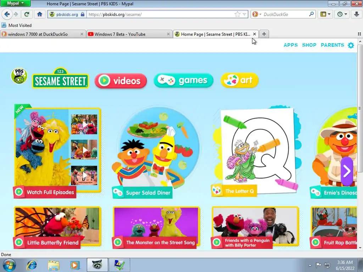The height and width of the screenshot is (272, 363).
Task: Open Windows Media Player from taskbar
Action: point(75,265)
